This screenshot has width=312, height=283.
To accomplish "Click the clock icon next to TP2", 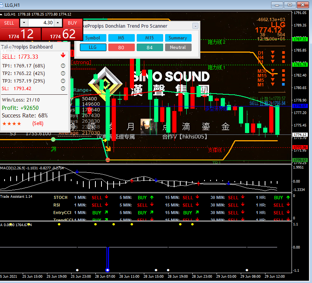I will [63, 73].
